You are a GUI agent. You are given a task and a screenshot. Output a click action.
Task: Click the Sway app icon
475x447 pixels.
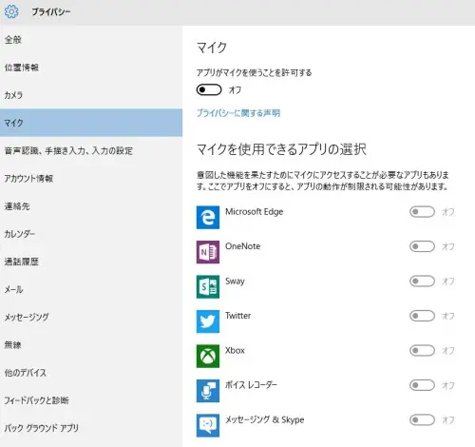[x=208, y=287]
